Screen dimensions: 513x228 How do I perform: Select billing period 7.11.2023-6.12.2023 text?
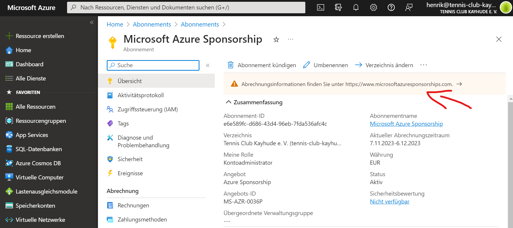point(395,143)
